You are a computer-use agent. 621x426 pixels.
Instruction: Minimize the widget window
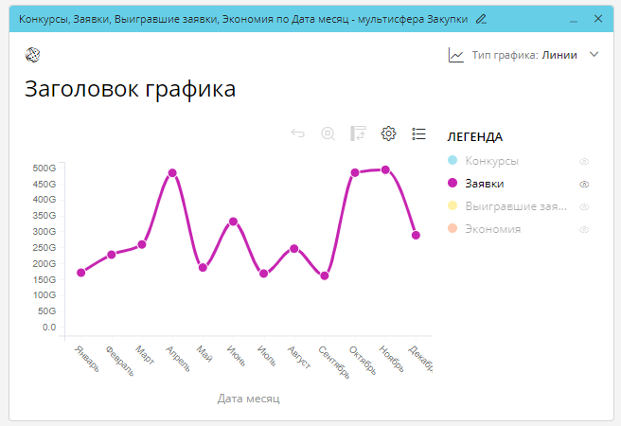(574, 18)
